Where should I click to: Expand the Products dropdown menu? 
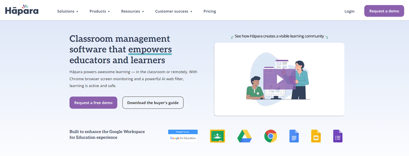[x=100, y=11]
